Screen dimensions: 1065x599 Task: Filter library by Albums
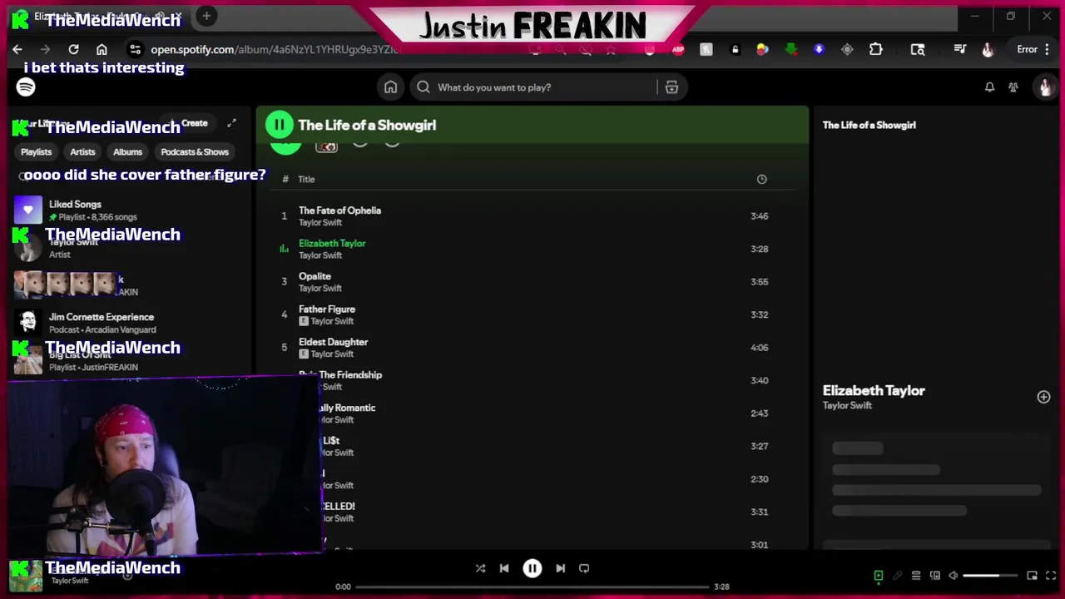click(x=127, y=151)
